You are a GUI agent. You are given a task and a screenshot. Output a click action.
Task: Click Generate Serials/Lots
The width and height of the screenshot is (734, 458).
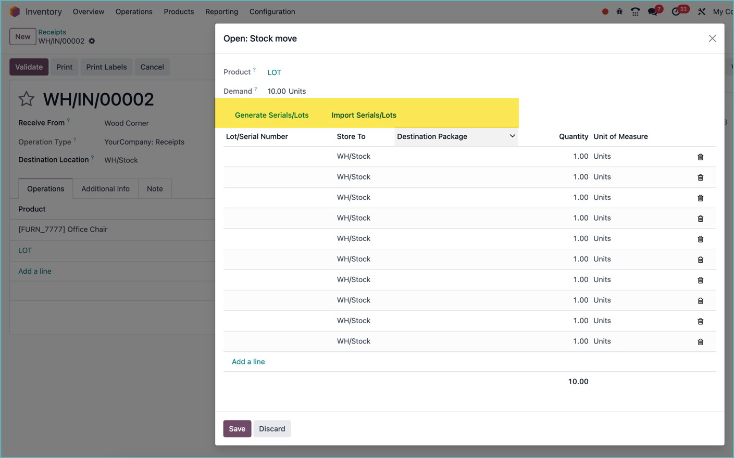pos(271,115)
